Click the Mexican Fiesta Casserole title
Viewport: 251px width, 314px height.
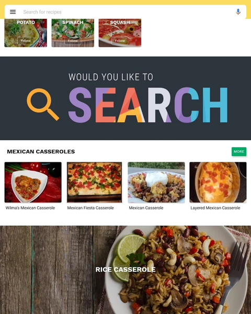(x=90, y=208)
